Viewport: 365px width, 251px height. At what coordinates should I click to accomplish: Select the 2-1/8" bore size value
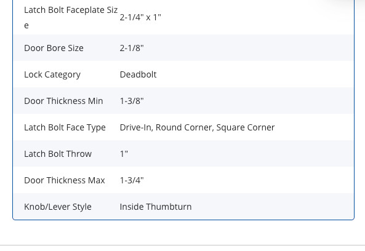[132, 48]
